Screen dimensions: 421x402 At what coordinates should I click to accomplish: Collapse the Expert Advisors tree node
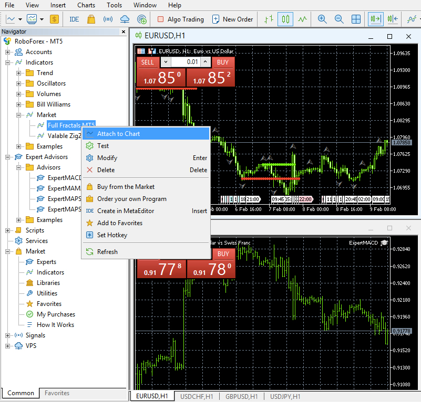coord(7,156)
